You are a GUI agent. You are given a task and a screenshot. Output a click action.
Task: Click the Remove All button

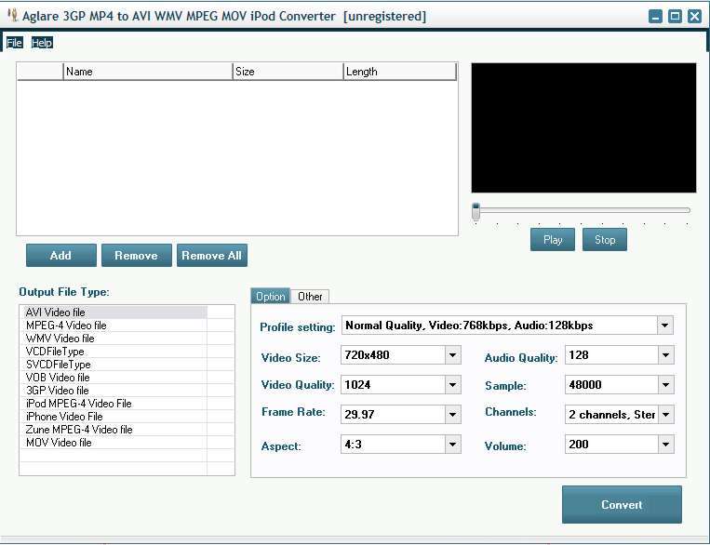[211, 256]
